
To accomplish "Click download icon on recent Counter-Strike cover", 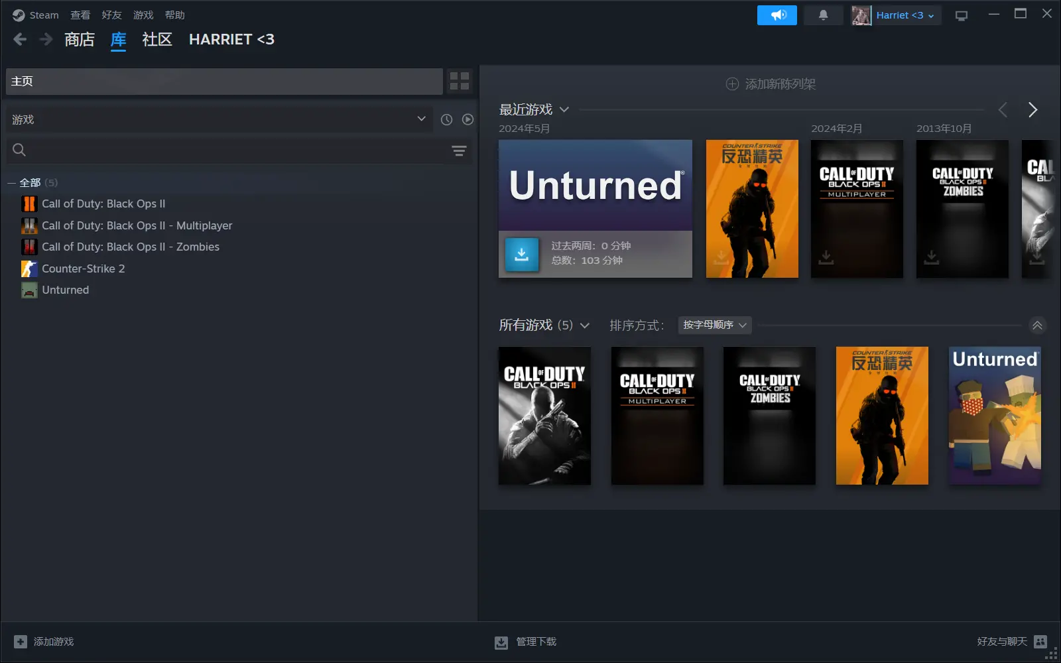I will 721,257.
